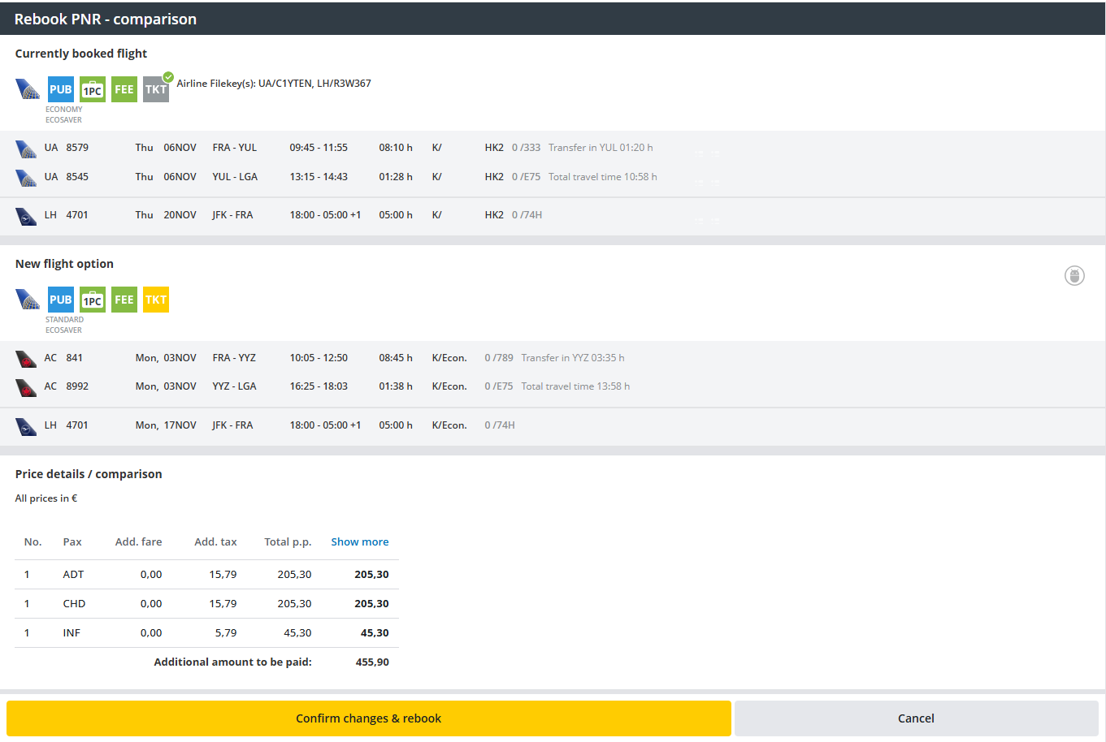The height and width of the screenshot is (742, 1106).
Task: Expand price table with Show more
Action: 359,541
